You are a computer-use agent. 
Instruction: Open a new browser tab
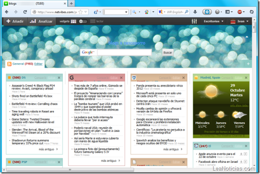tap(71, 3)
